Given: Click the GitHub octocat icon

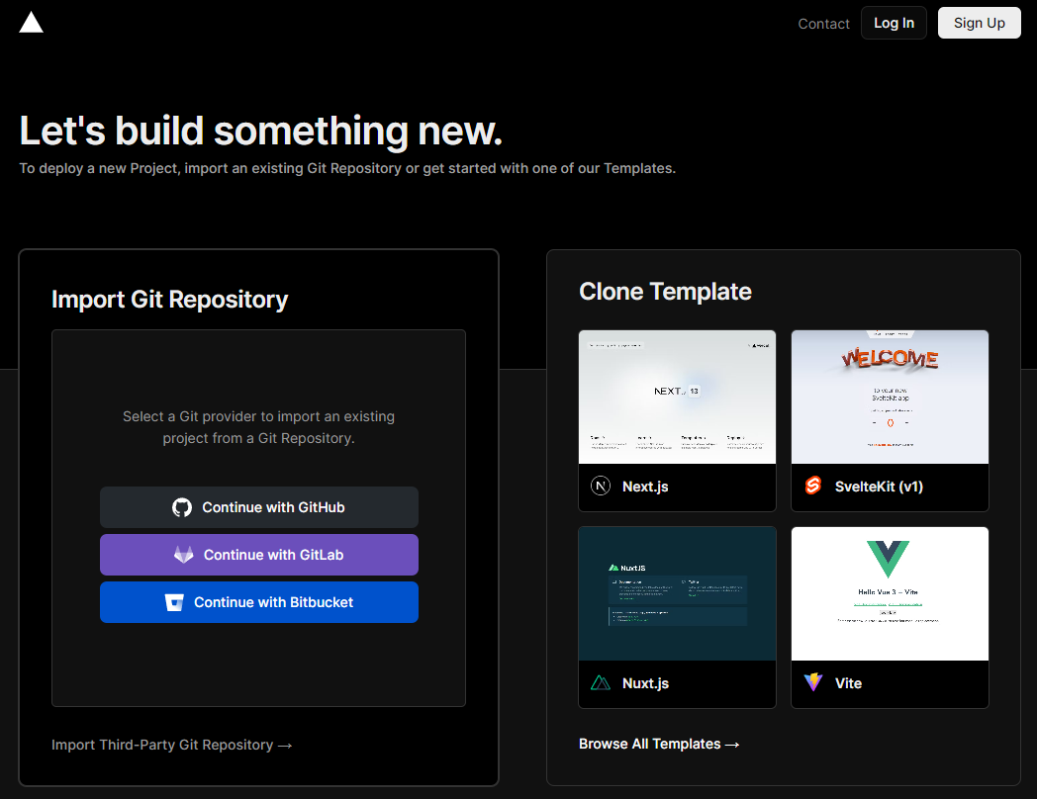Looking at the screenshot, I should coord(182,507).
